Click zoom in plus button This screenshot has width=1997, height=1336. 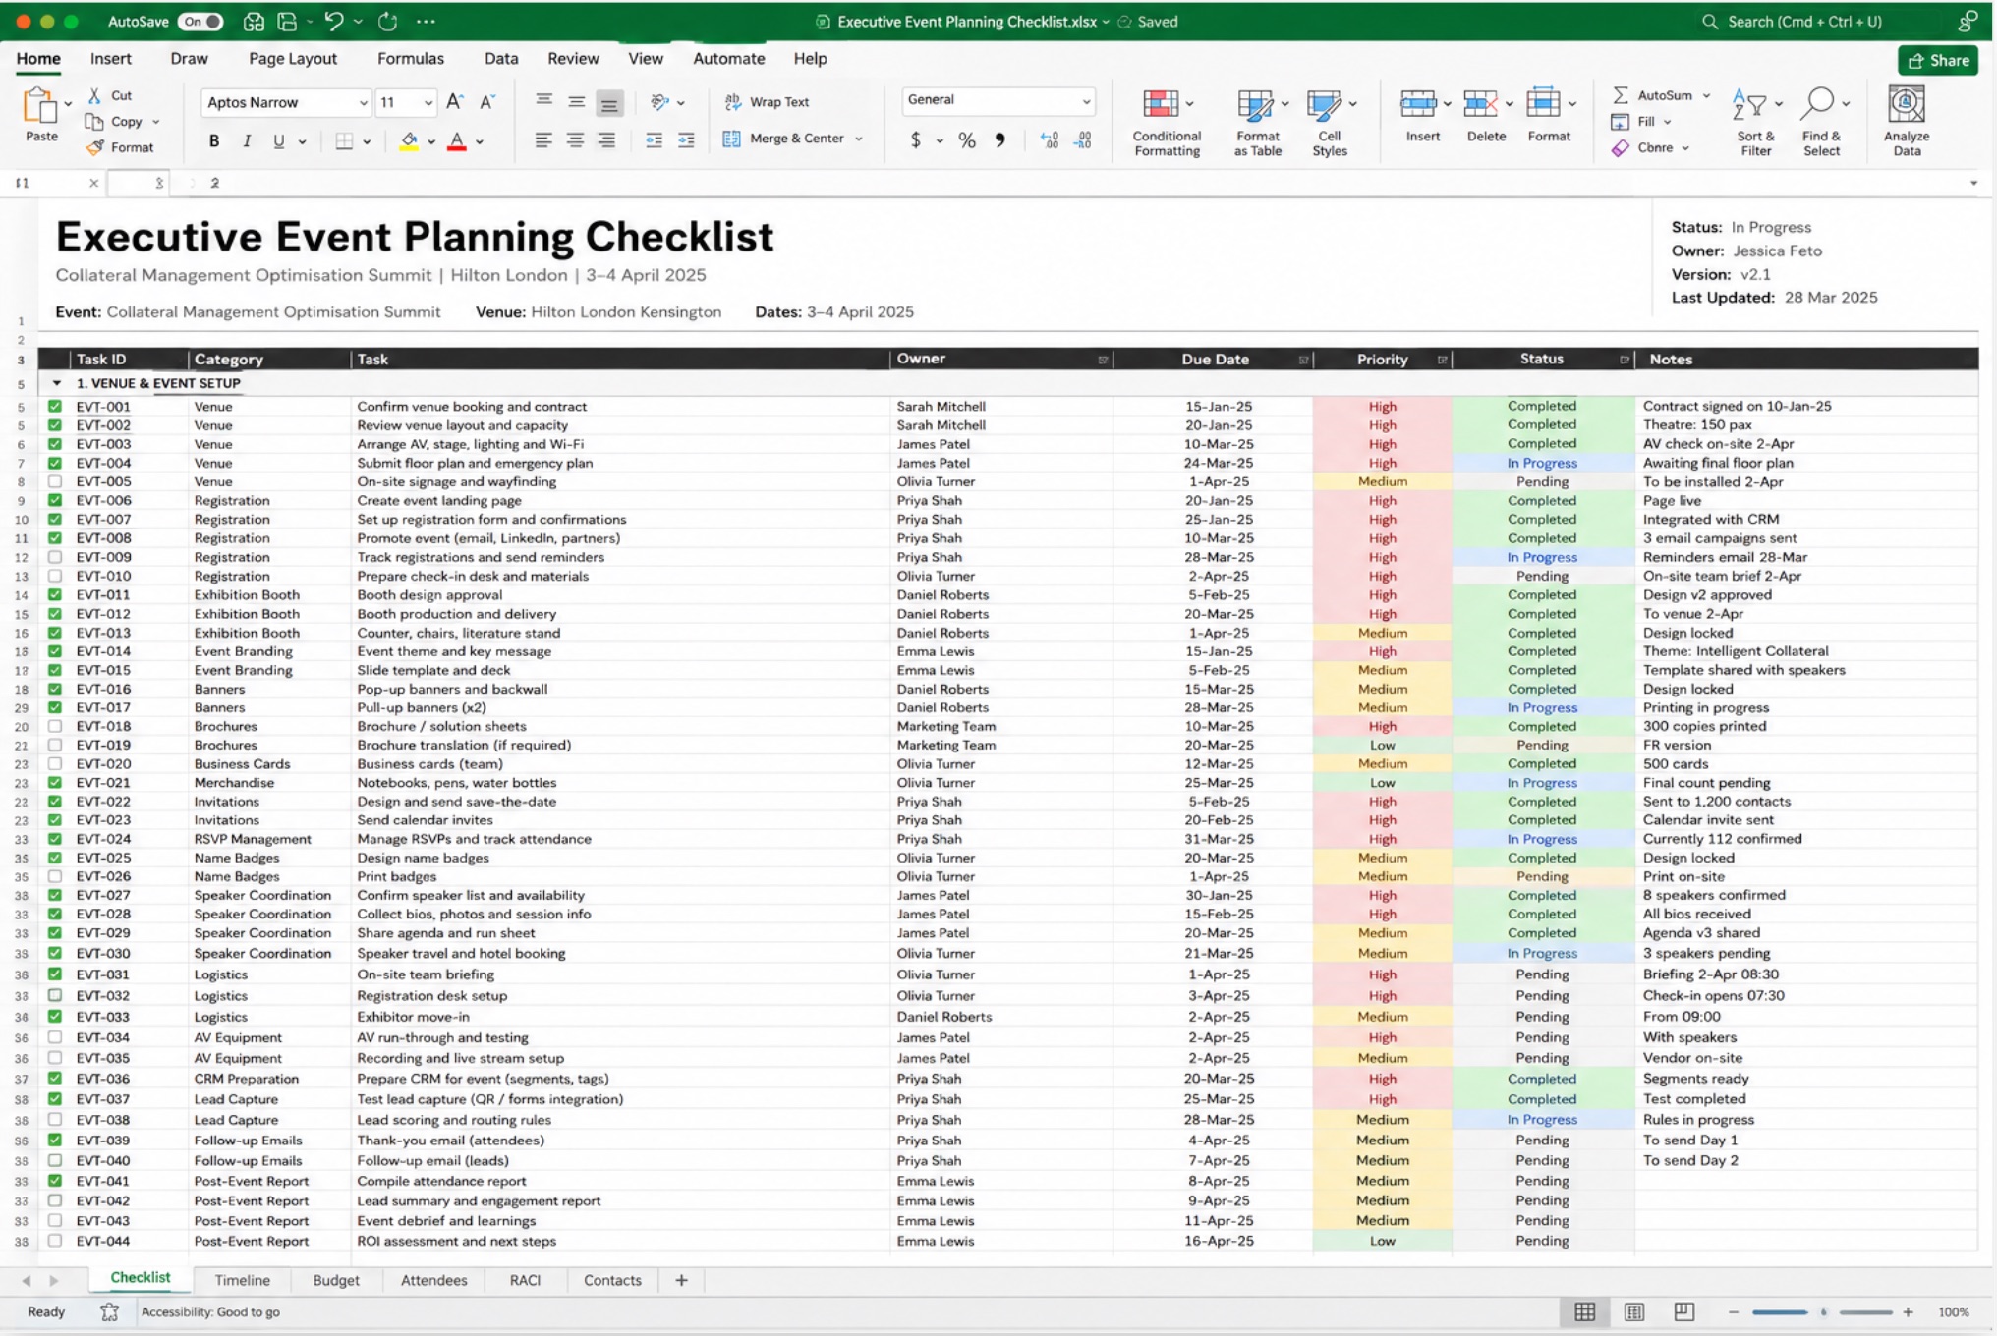tap(1908, 1312)
